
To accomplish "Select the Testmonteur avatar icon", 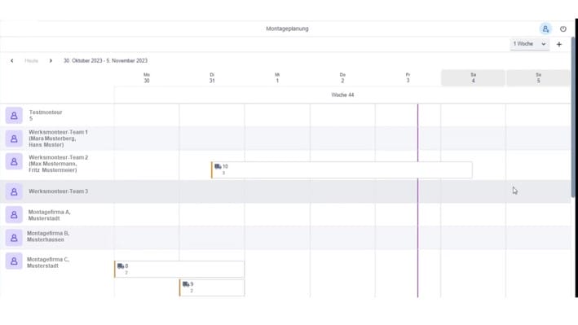I will [x=14, y=116].
